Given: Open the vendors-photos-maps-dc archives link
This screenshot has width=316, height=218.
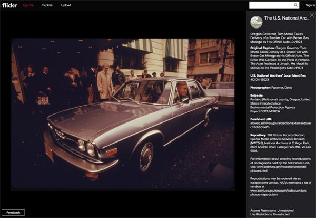Looking at the screenshot, I should (x=278, y=193).
